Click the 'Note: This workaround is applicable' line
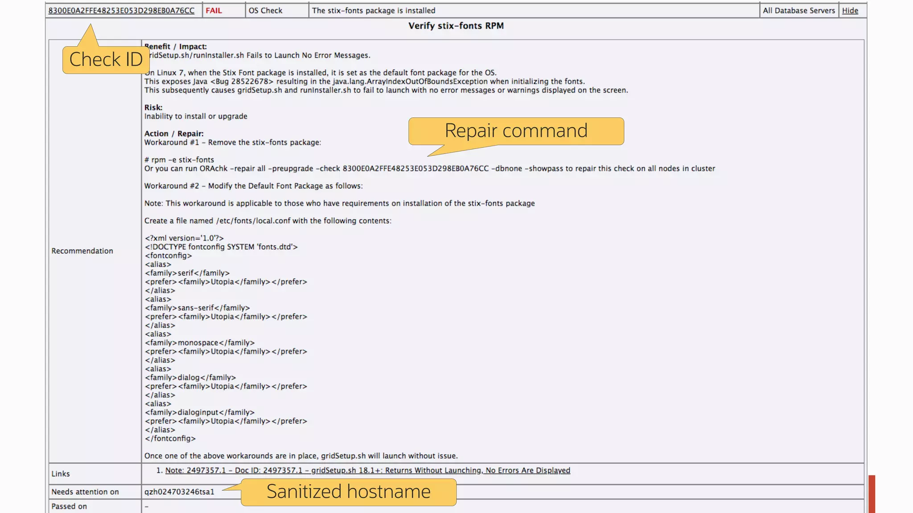This screenshot has width=913, height=513. click(339, 203)
